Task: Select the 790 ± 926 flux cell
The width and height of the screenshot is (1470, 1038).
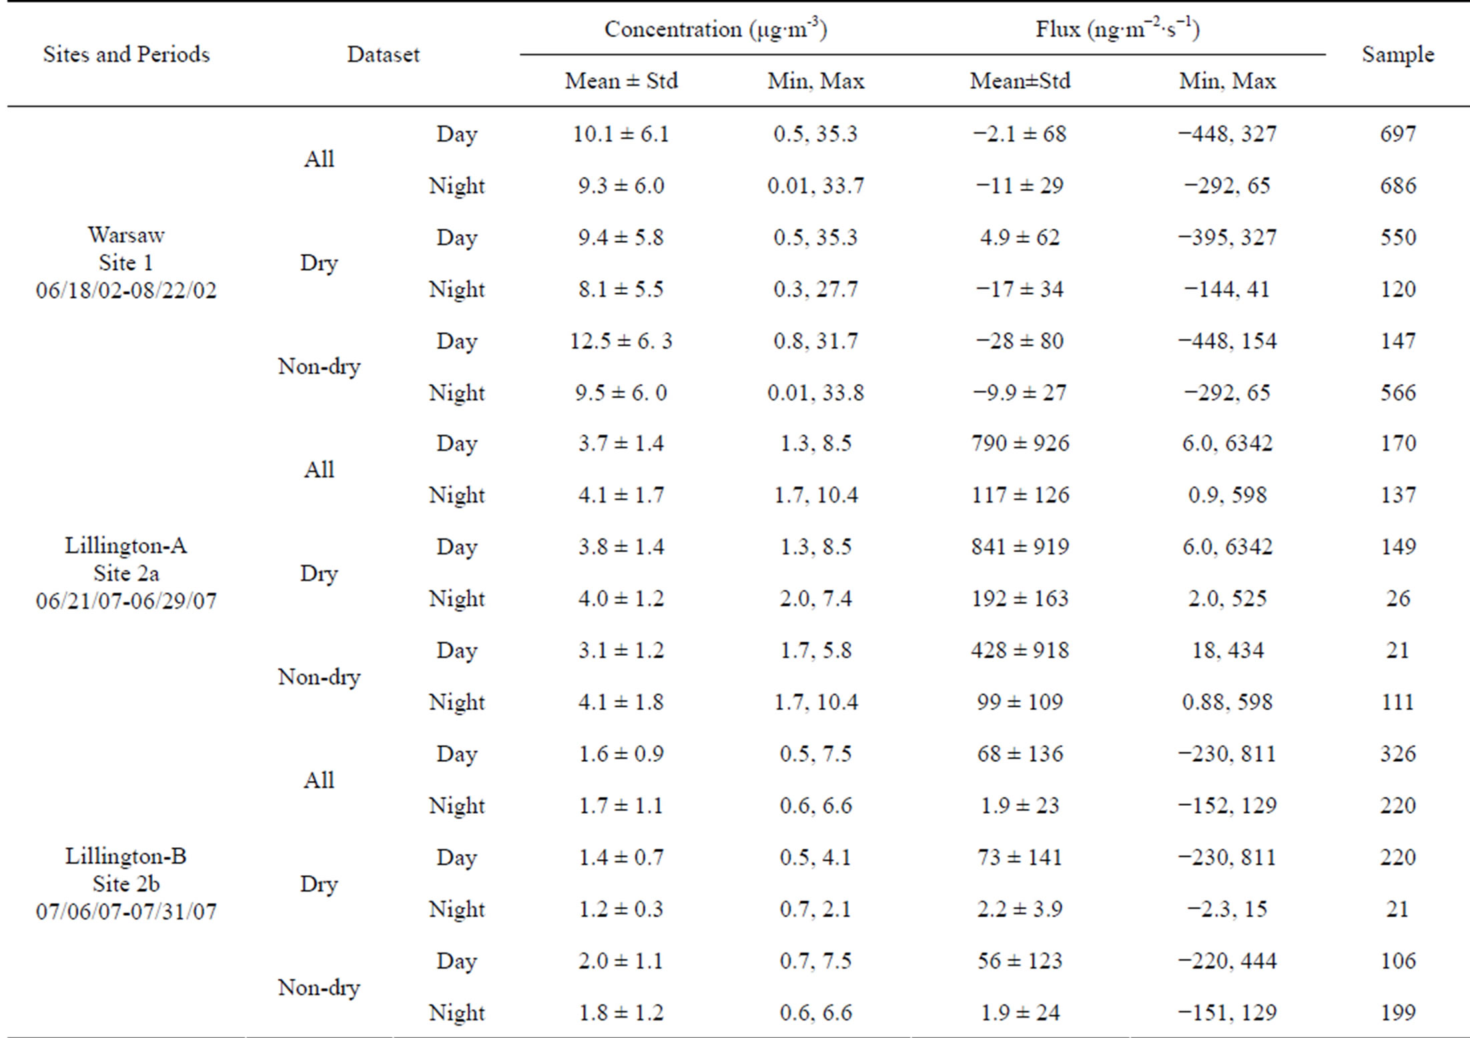Action: click(1020, 444)
